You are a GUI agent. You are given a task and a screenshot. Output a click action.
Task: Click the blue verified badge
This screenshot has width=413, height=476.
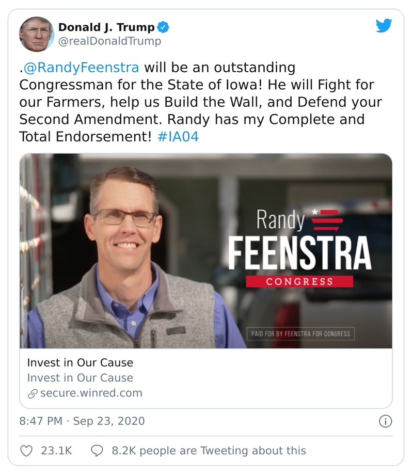[164, 27]
